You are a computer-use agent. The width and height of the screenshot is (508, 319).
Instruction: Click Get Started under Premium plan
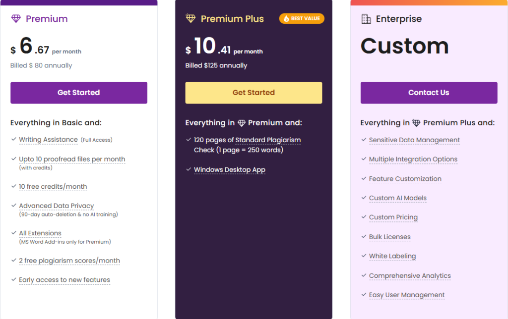pyautogui.click(x=79, y=93)
